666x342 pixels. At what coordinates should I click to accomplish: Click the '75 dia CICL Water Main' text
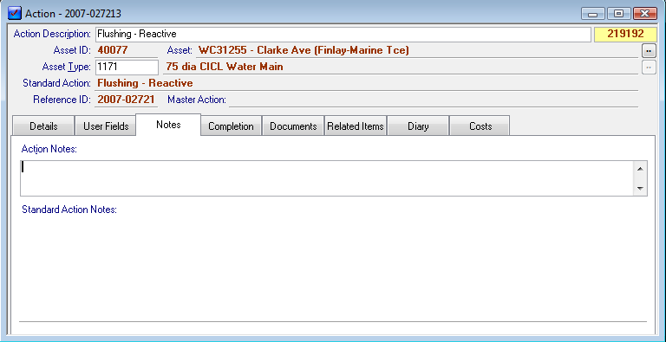225,67
